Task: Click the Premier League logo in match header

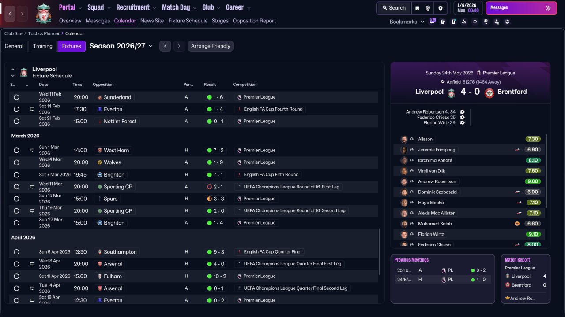Action: coord(479,73)
